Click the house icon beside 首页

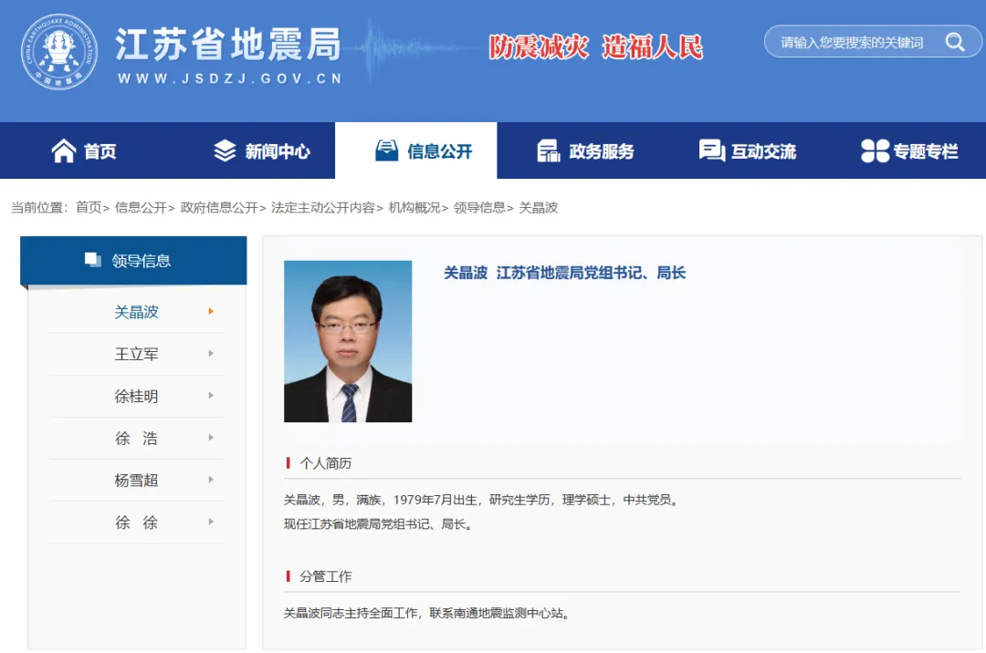62,150
